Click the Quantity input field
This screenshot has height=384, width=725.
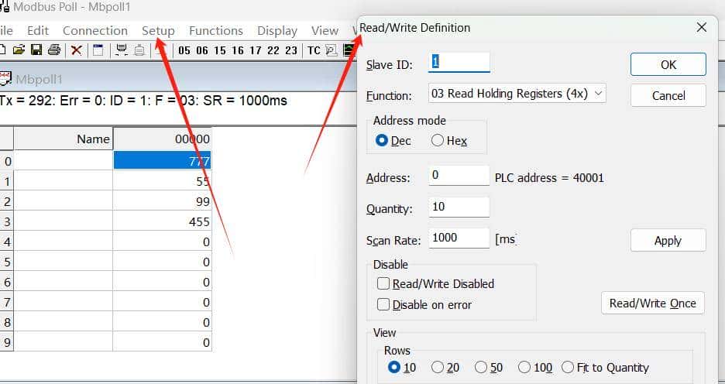[459, 207]
